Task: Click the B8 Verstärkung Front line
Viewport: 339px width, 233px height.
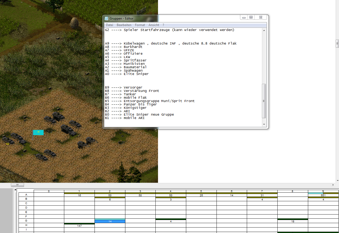Action: point(132,91)
